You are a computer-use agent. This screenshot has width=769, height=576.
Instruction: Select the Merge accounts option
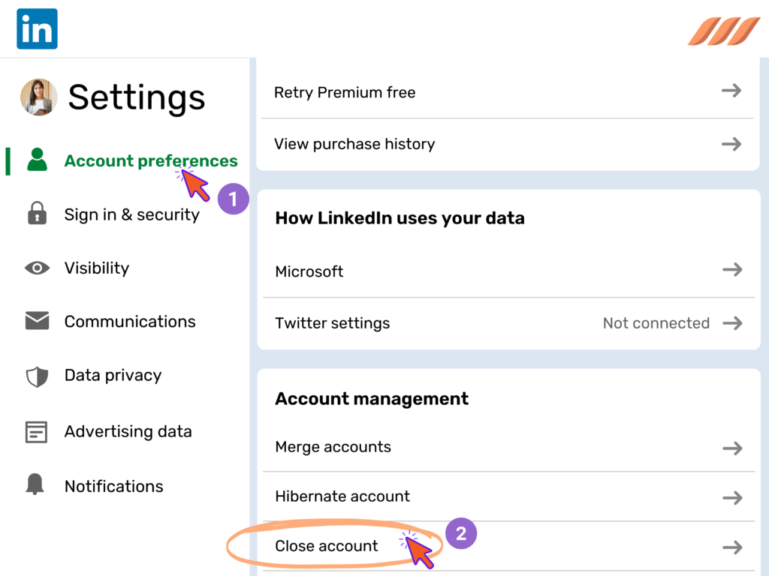[333, 447]
